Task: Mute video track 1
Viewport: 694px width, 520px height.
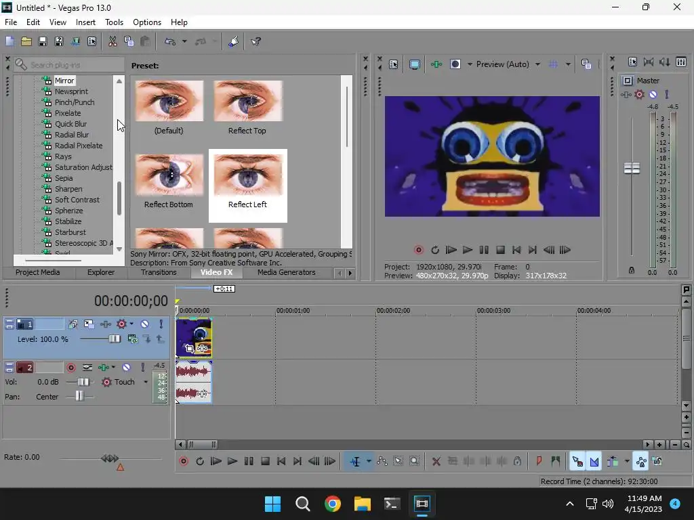Action: pyautogui.click(x=144, y=324)
